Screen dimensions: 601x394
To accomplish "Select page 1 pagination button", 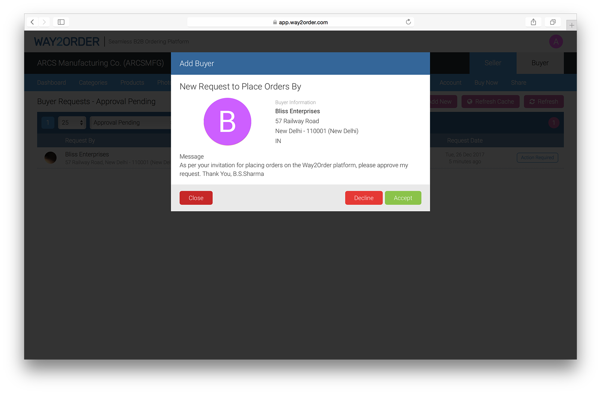I will pyautogui.click(x=48, y=123).
